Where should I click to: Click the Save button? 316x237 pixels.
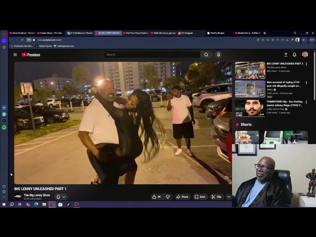pyautogui.click(x=200, y=197)
